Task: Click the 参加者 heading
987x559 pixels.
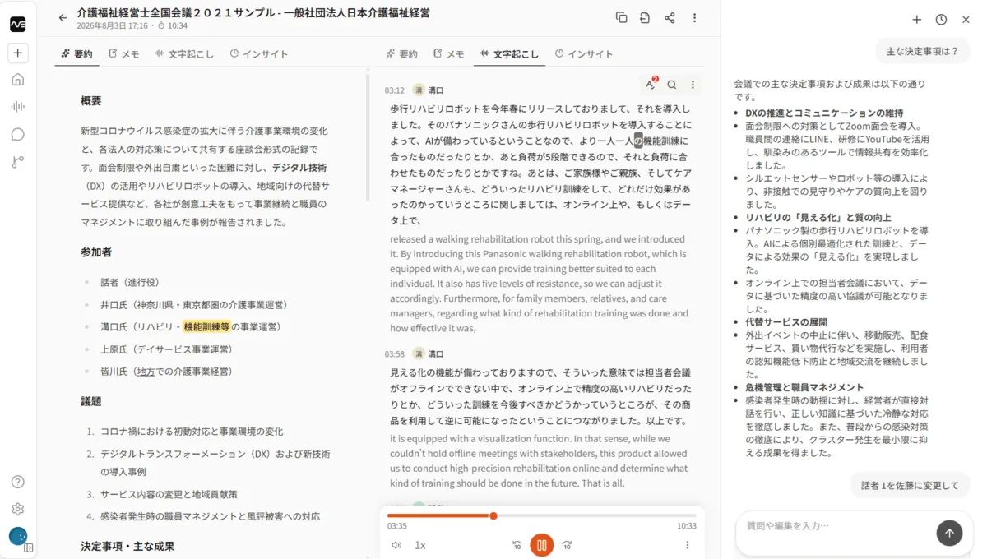Action: pyautogui.click(x=96, y=252)
